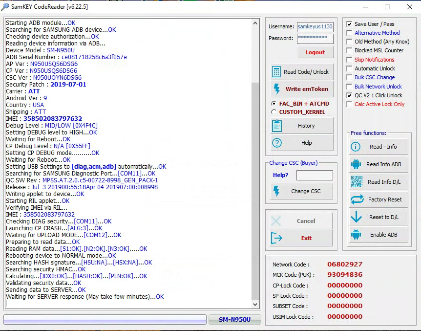Click the info icon for Read - Info
The width and height of the screenshot is (421, 331).
click(356, 147)
